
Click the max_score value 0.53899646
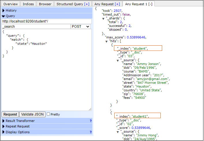(136, 37)
